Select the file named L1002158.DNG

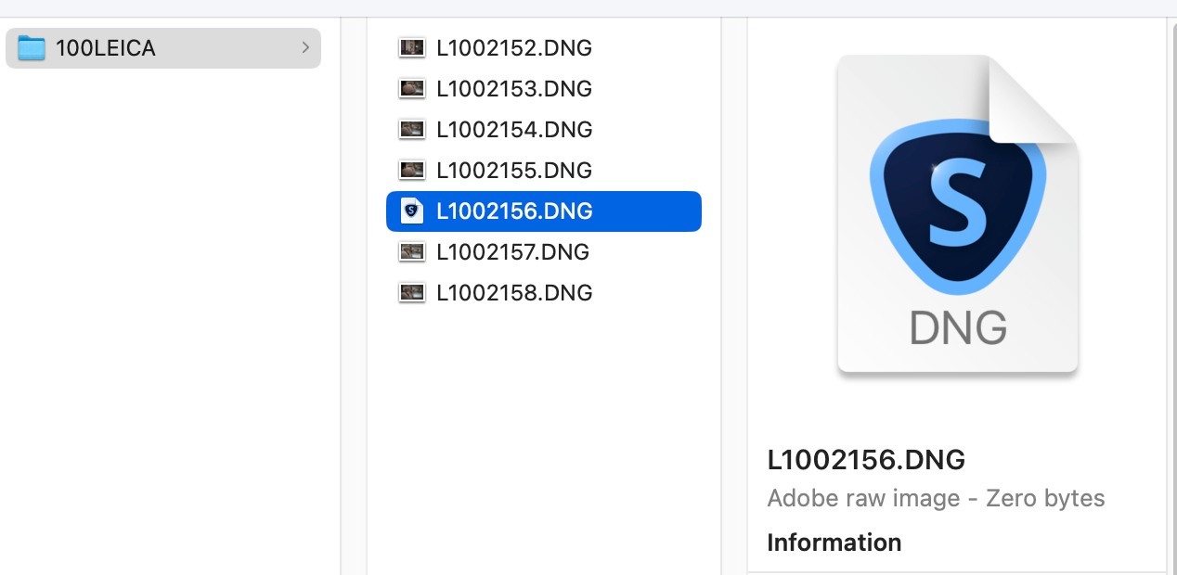(514, 293)
